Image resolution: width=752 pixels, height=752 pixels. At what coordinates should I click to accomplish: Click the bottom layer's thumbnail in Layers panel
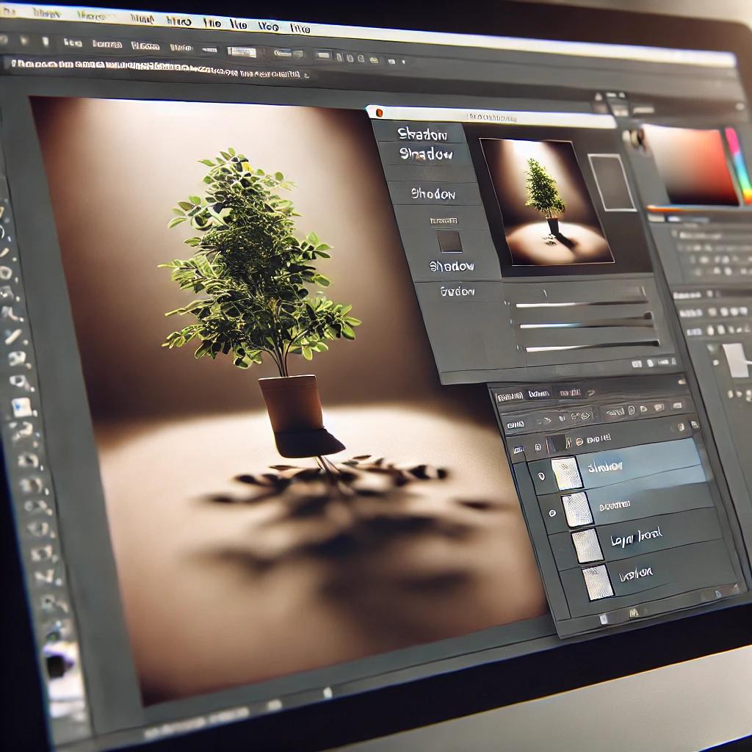(x=598, y=582)
